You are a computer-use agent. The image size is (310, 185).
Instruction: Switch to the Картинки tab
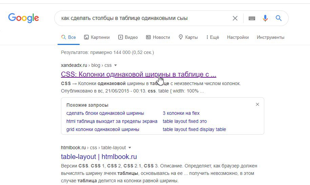tap(97, 37)
